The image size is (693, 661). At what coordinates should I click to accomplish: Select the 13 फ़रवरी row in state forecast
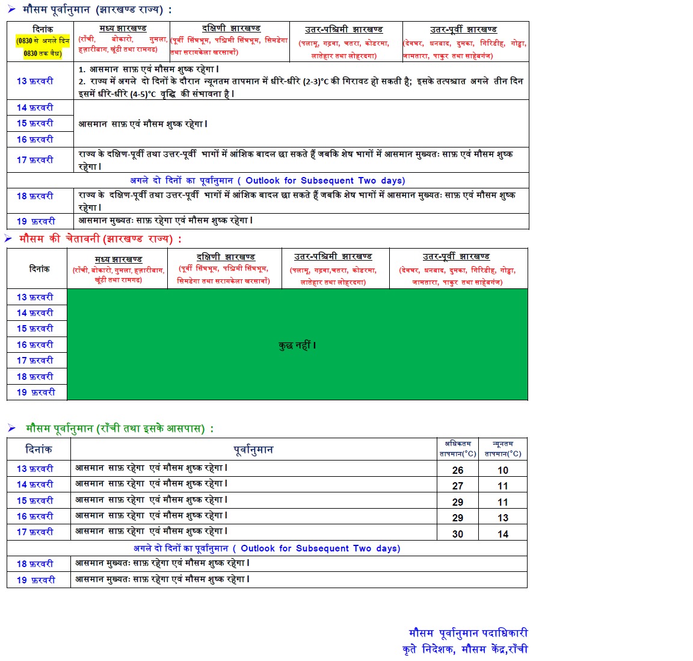coord(268,81)
